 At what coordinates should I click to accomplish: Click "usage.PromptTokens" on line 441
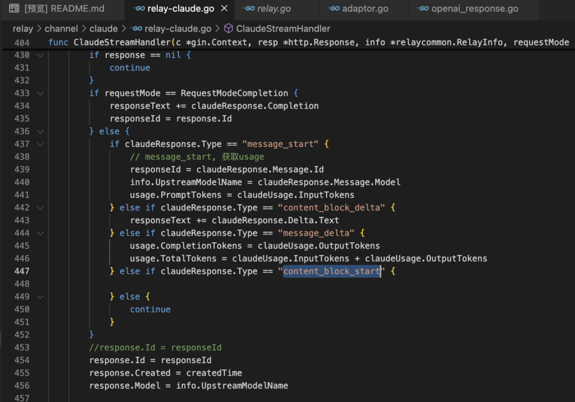(176, 195)
